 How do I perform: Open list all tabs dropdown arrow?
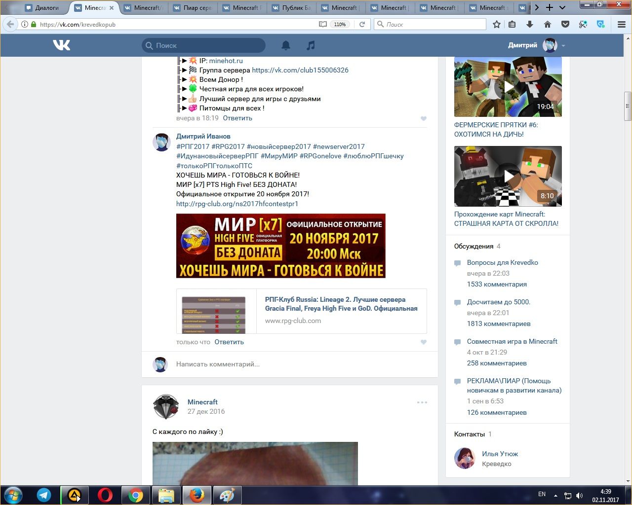(x=562, y=7)
